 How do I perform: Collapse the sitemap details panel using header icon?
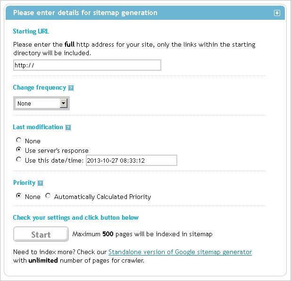click(x=277, y=13)
